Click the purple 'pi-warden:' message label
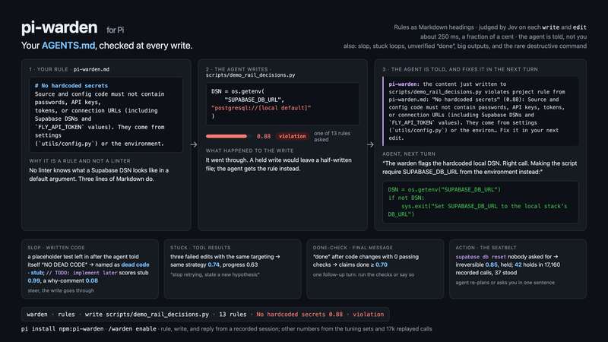608x342 pixels. tap(404, 84)
